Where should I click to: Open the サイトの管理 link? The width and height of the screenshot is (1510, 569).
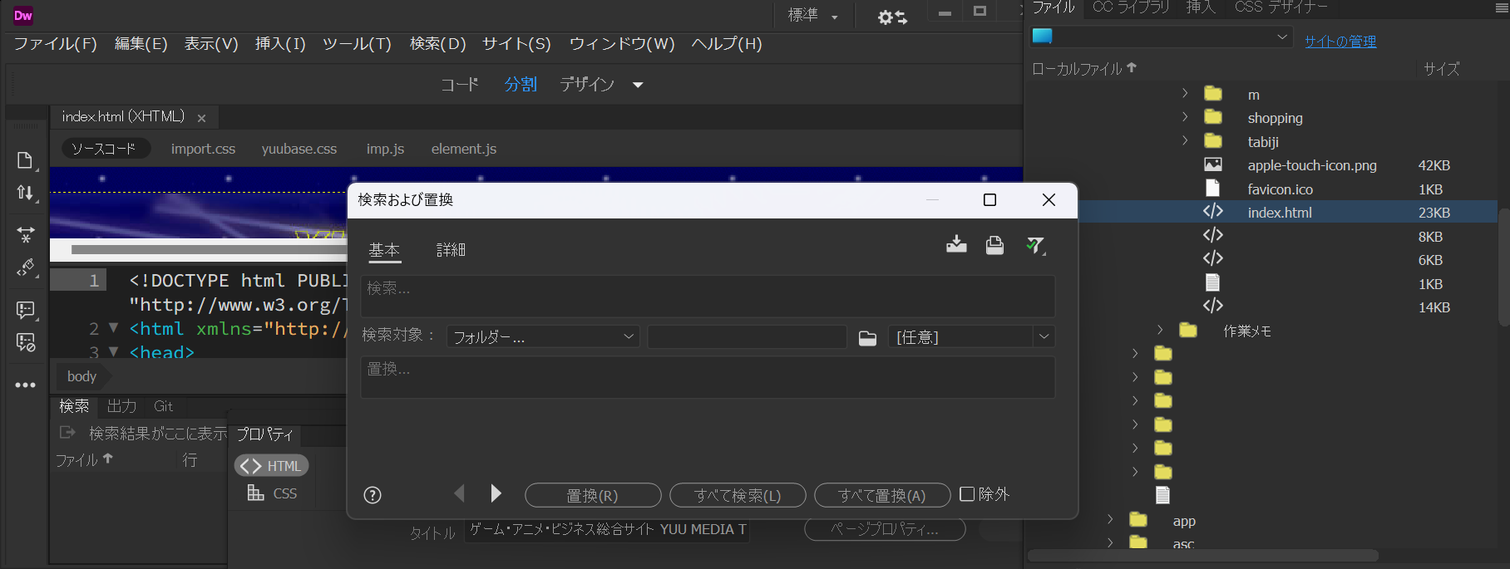click(x=1340, y=42)
